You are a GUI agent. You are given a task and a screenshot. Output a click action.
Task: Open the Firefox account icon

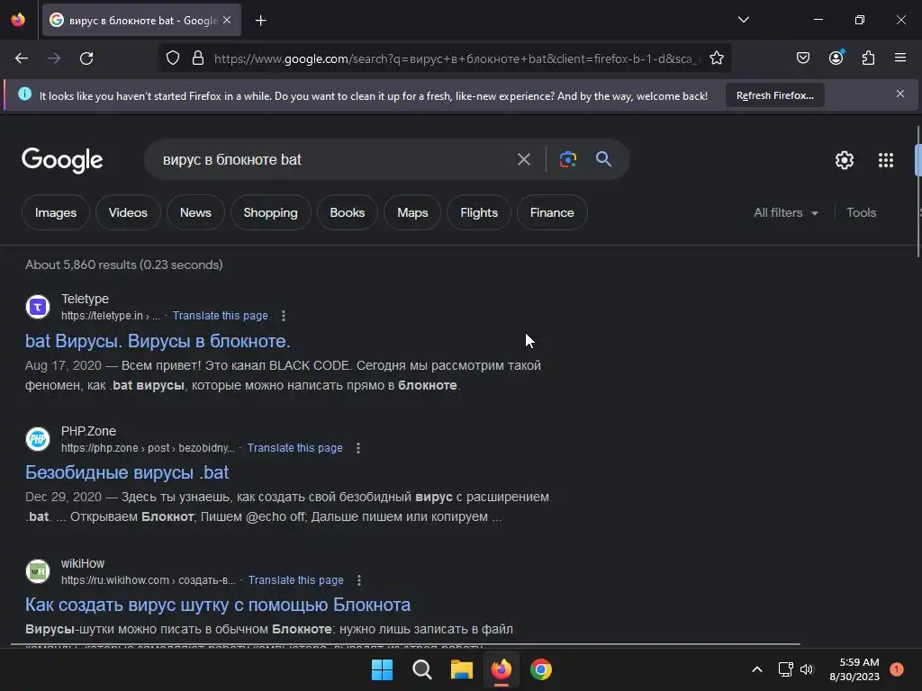(836, 58)
